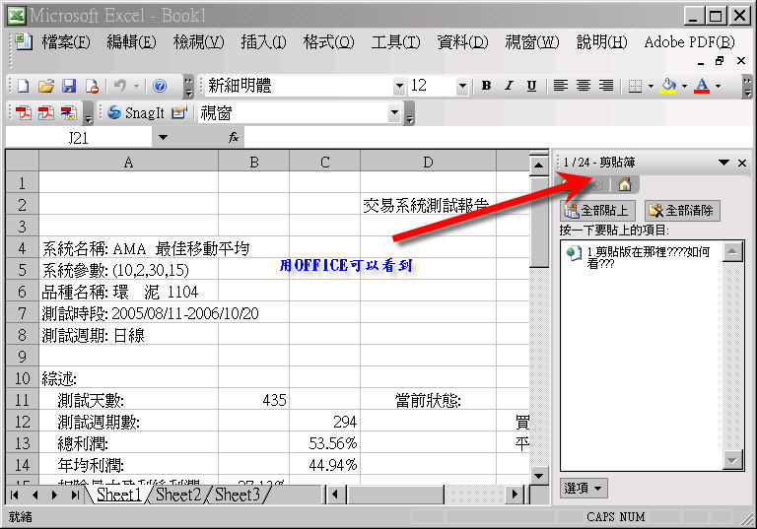Open the Adobe PDF(B) menu
The image size is (757, 529).
[689, 42]
